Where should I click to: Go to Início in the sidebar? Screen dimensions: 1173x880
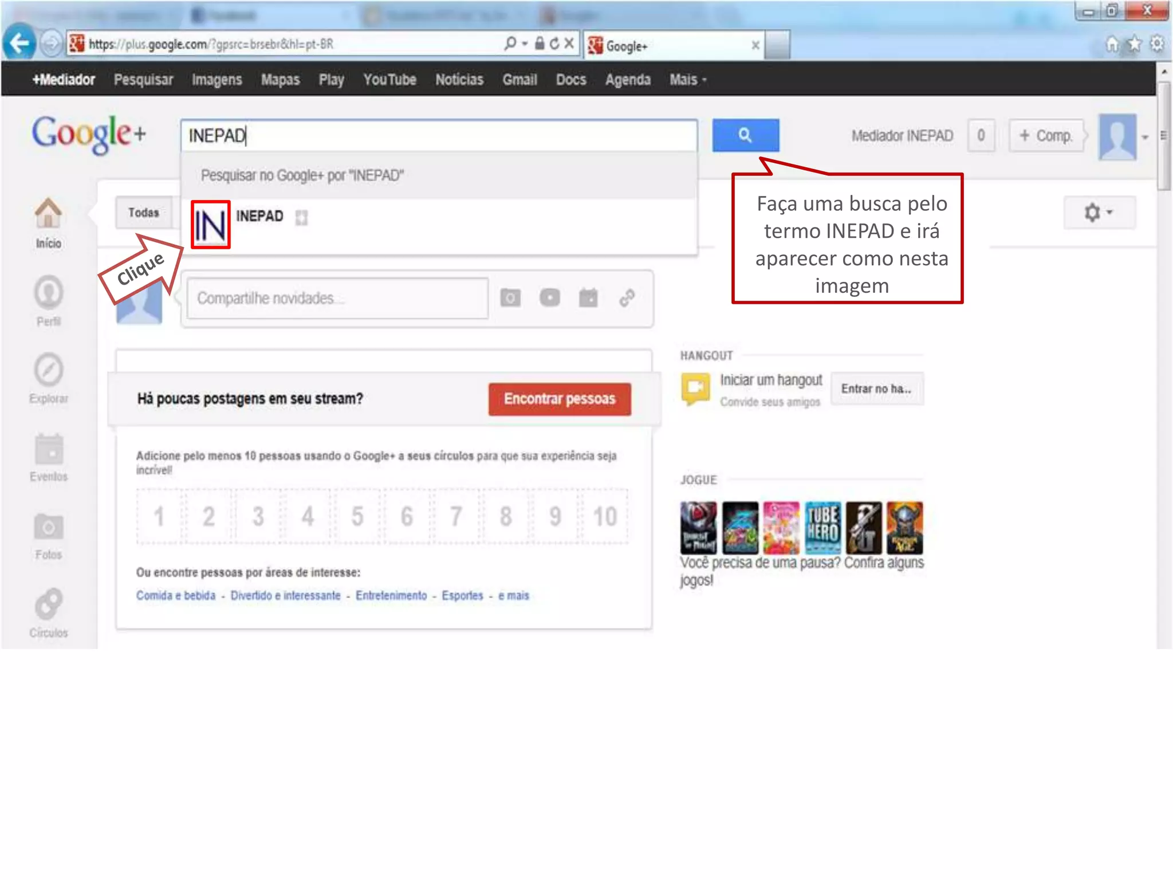point(49,223)
